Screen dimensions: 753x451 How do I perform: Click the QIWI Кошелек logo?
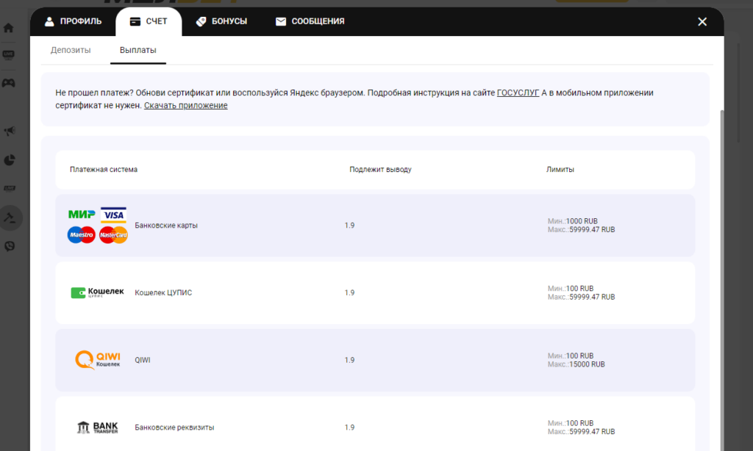[x=98, y=360]
